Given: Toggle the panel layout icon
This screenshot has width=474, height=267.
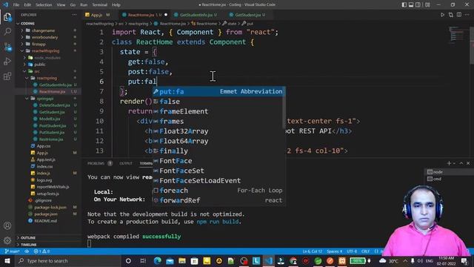Looking at the screenshot, I should (411, 4).
